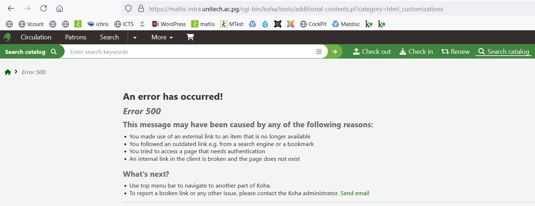This screenshot has height=206, width=535.
Task: Open the WordPress bookmark
Action: coord(169,24)
